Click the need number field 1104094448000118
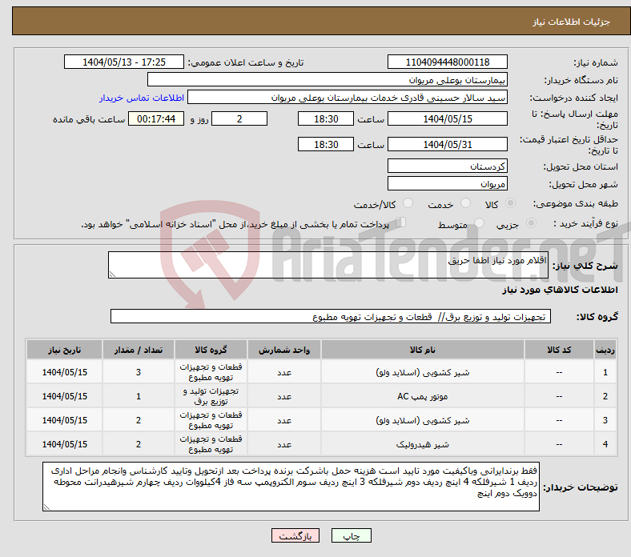This screenshot has width=631, height=557. click(x=448, y=62)
